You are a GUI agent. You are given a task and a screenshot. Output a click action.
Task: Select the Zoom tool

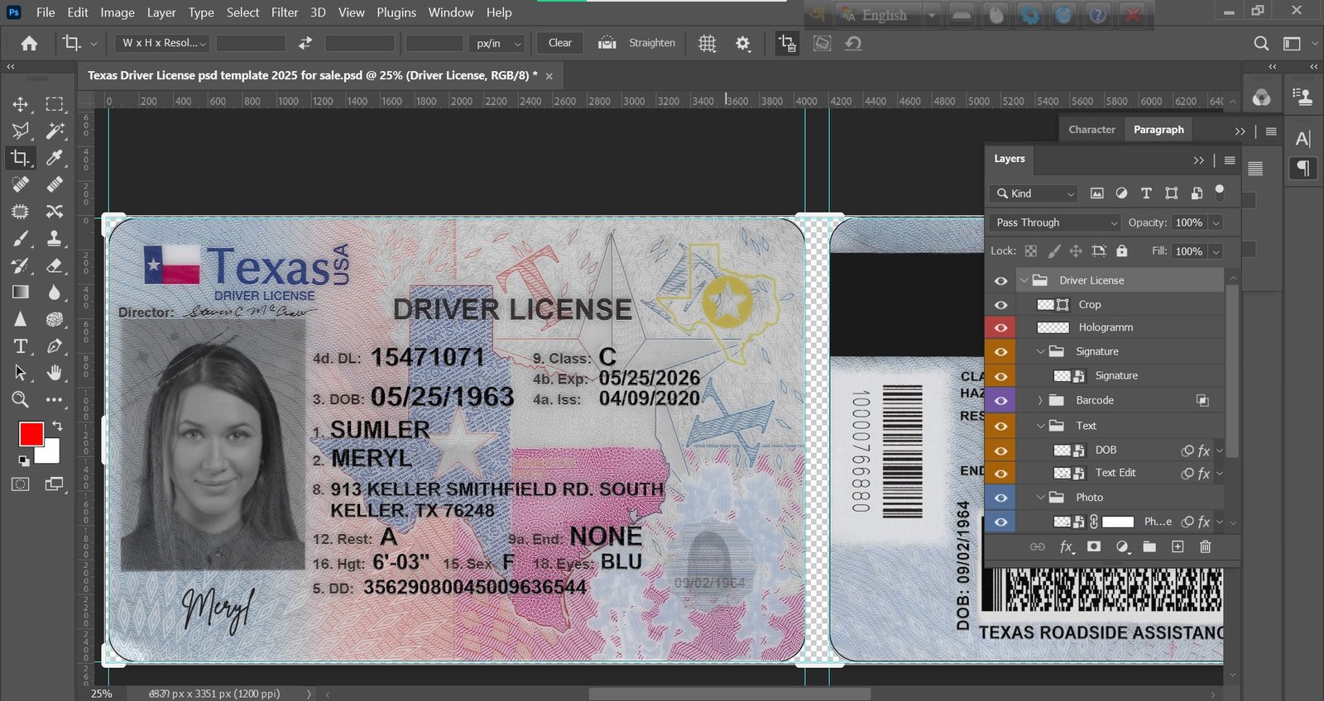[x=20, y=399]
